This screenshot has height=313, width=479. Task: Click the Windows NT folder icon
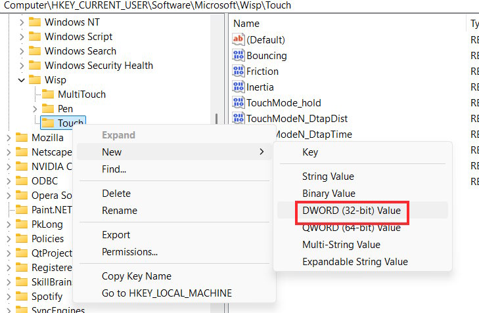click(x=35, y=22)
